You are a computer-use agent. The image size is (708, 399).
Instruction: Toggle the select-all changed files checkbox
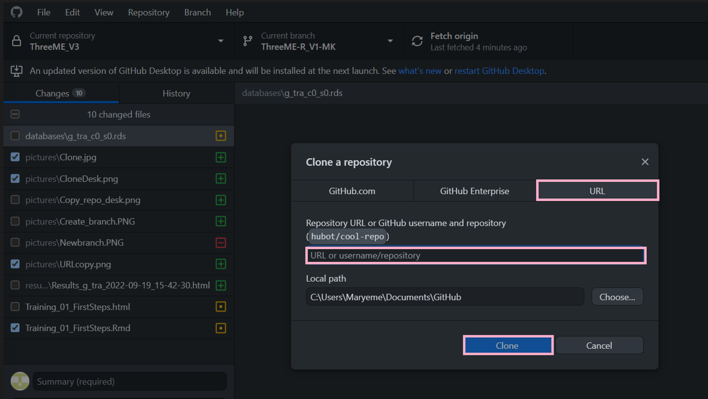tap(15, 115)
